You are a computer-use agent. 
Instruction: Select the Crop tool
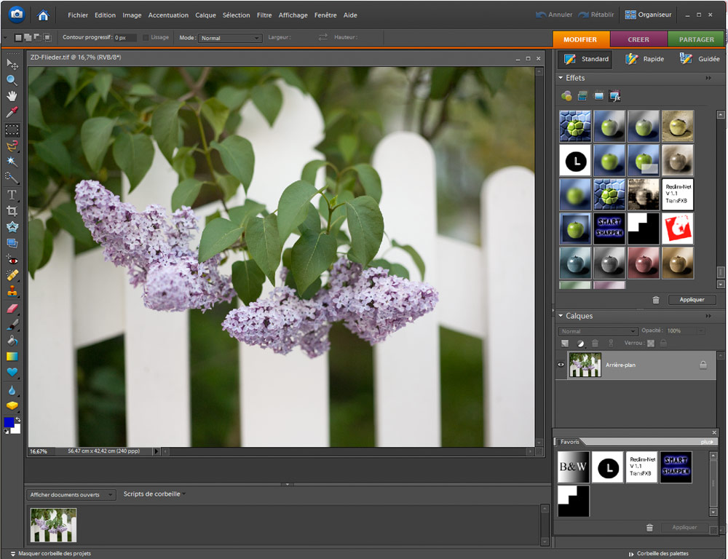pos(12,210)
